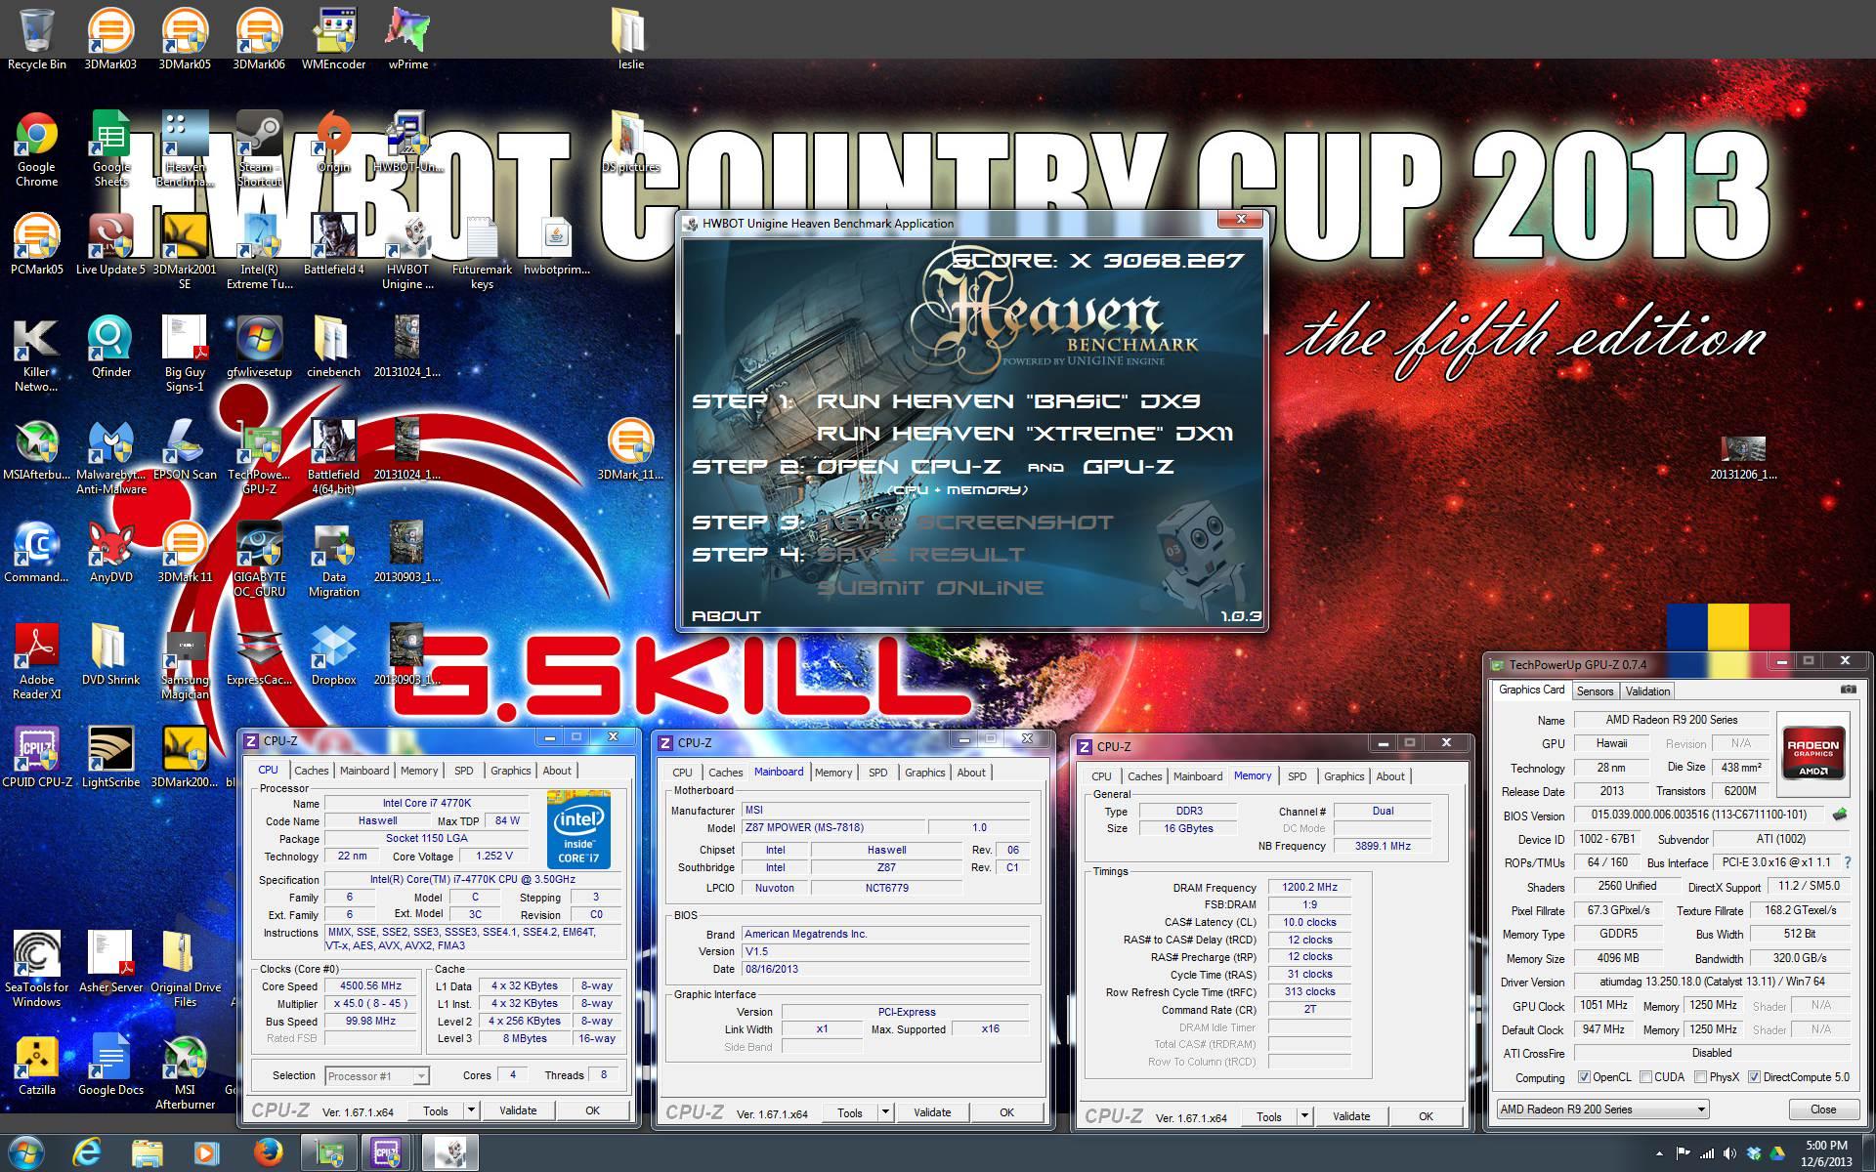Open Validation tab in GPU-Z
1876x1172 pixels.
tap(1647, 691)
